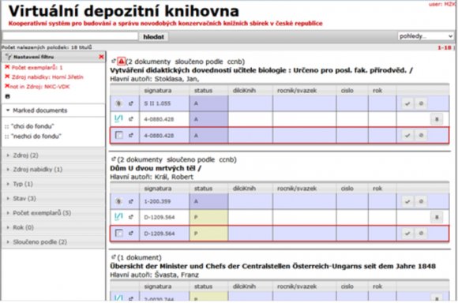Open the "chci do fondu" marked list
Viewport: 458px width, 303px height.
pos(32,126)
